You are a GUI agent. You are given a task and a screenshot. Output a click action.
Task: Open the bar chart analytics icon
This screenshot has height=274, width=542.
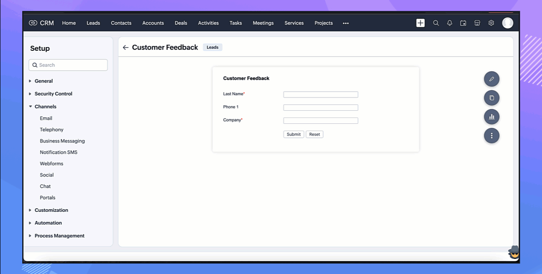point(492,117)
